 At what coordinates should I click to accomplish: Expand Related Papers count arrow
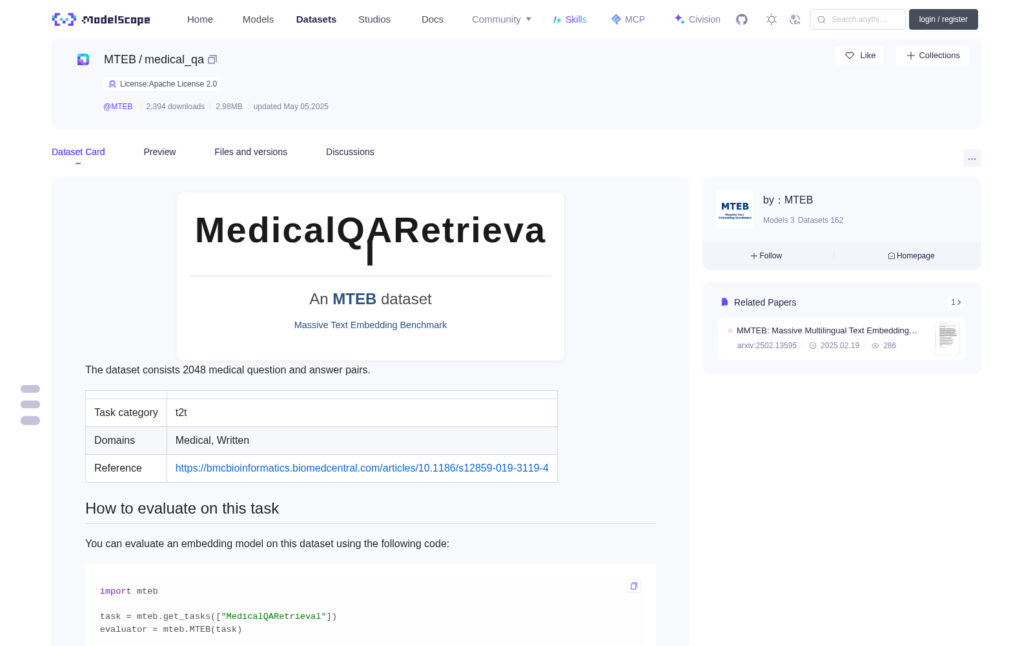[x=956, y=302]
